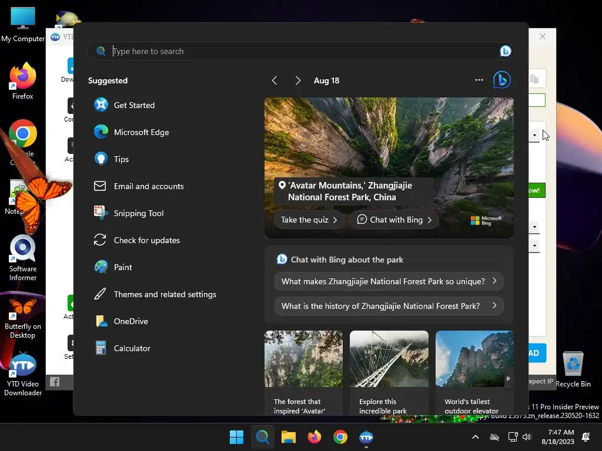Select Firefox desktop shortcut
Image resolution: width=602 pixels, height=451 pixels.
[x=23, y=81]
